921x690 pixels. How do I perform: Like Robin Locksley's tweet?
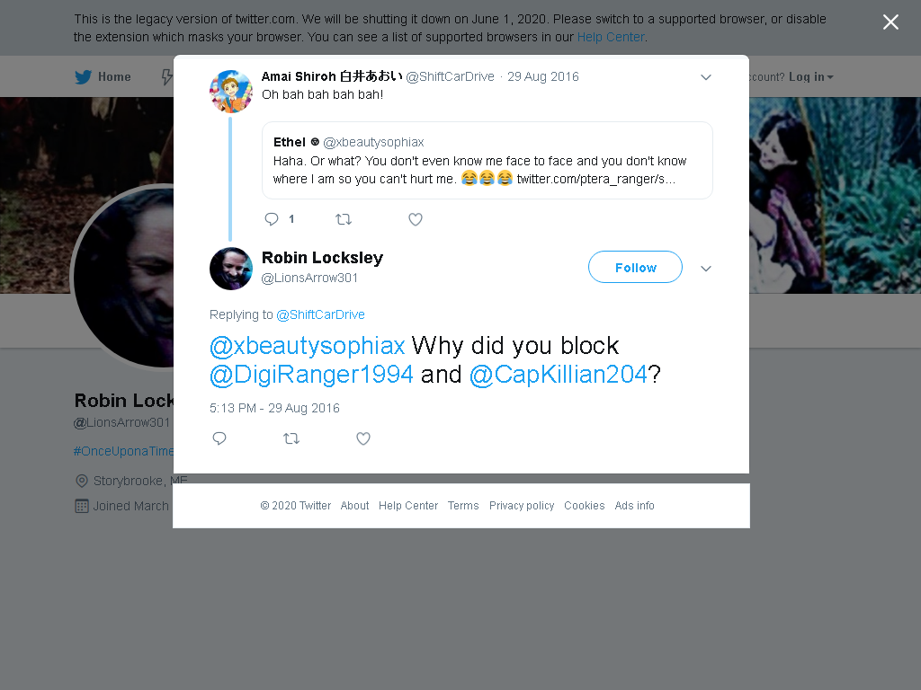(363, 438)
